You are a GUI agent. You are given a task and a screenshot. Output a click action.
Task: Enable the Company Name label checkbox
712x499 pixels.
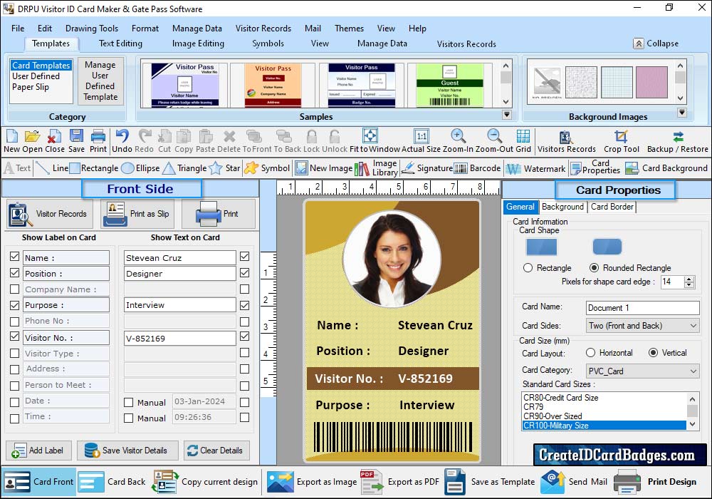[x=14, y=289]
